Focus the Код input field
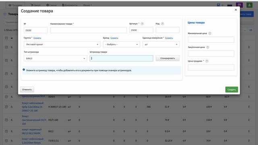Screen dimensions: 258x145 (x=168, y=30)
